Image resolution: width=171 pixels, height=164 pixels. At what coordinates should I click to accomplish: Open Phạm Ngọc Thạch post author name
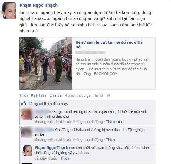coord(39,5)
